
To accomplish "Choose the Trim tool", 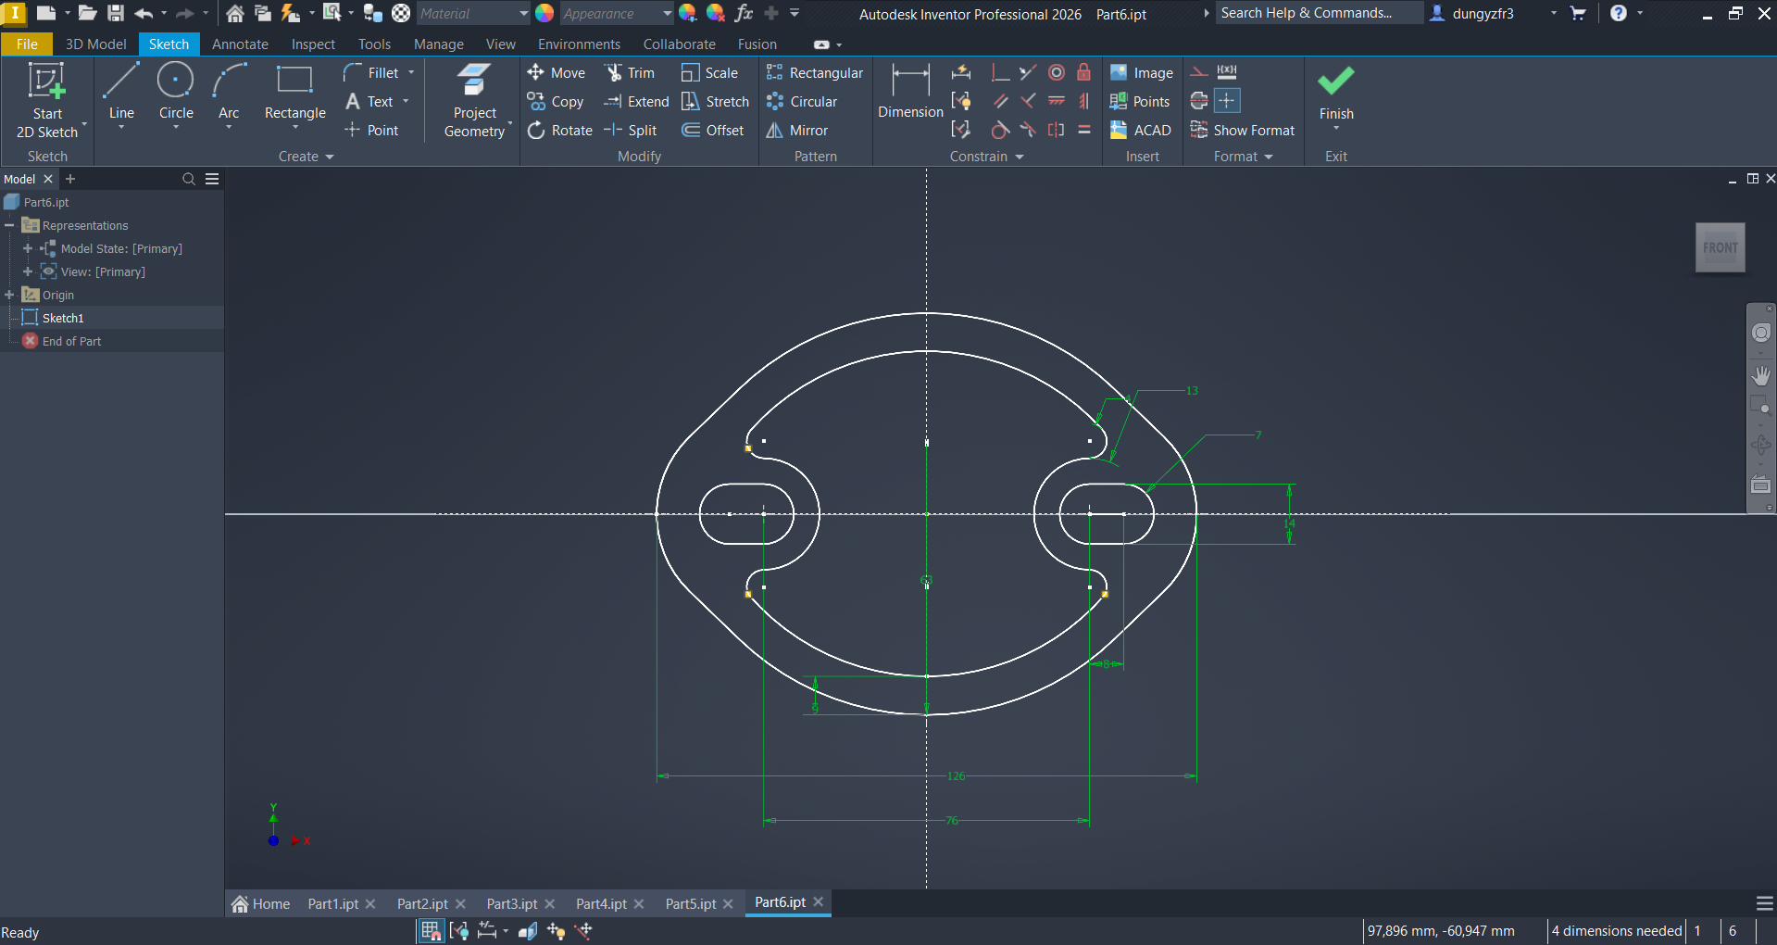I will pyautogui.click(x=630, y=73).
